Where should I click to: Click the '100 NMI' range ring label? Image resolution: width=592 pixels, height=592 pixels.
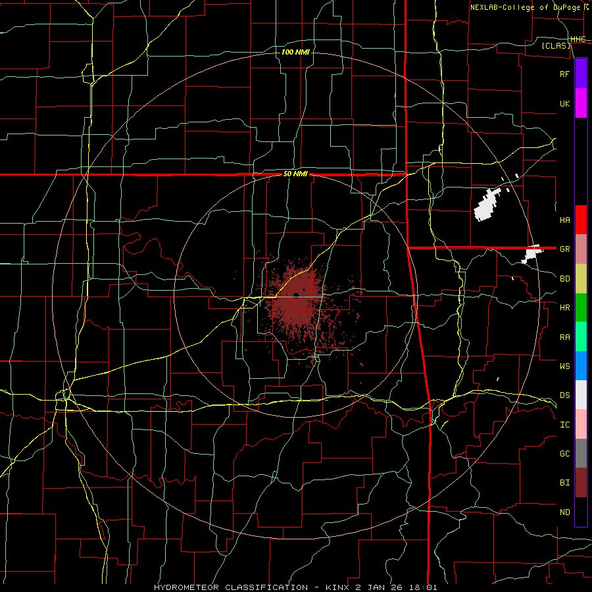click(x=295, y=52)
